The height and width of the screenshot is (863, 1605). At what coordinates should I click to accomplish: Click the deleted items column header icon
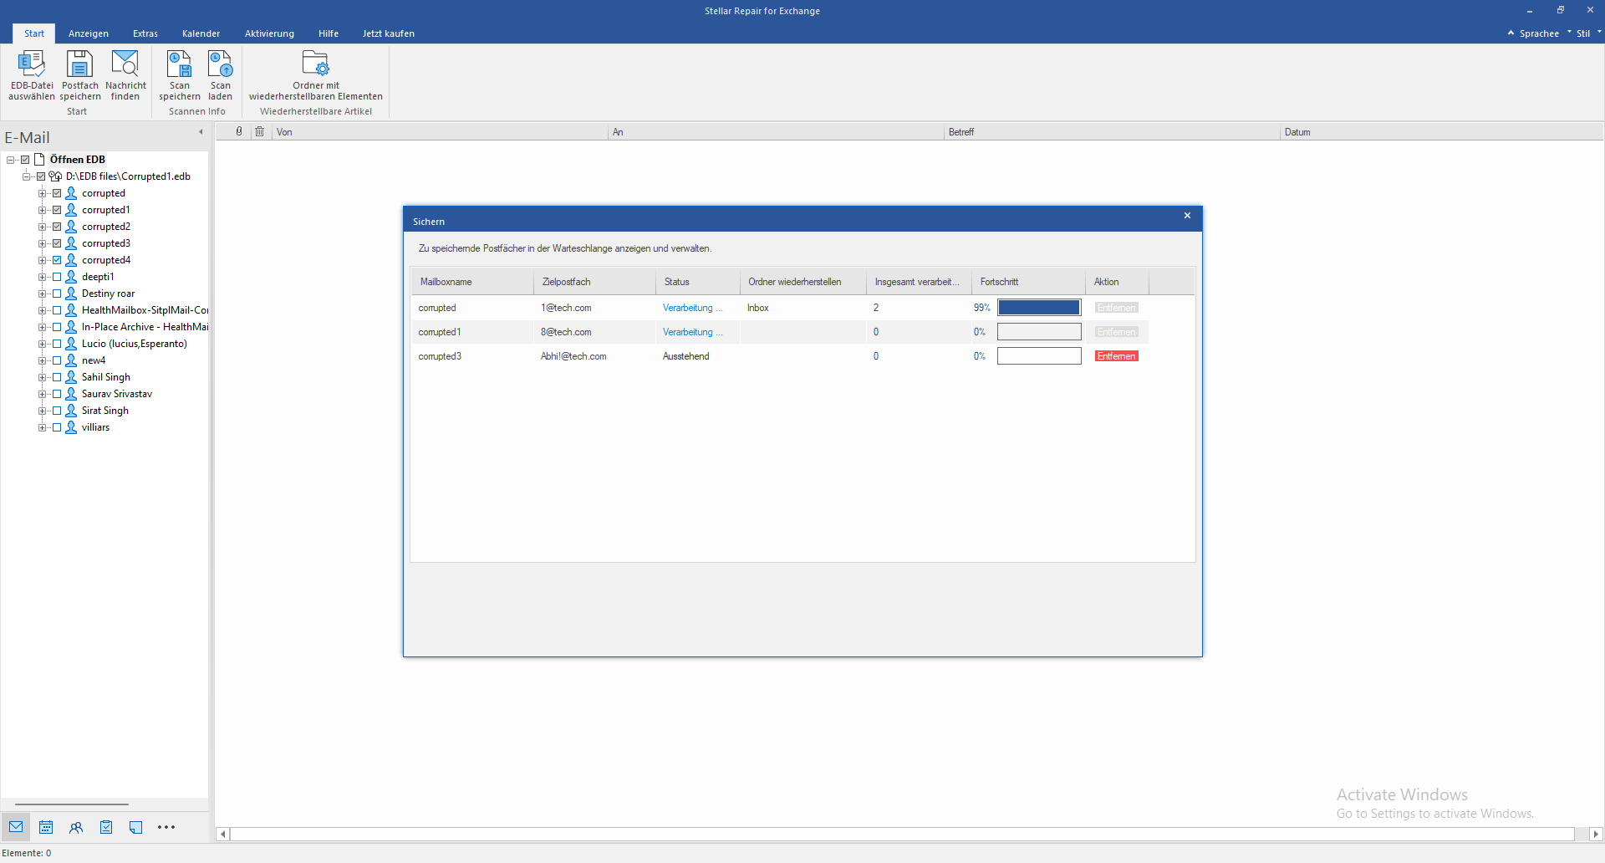point(260,131)
